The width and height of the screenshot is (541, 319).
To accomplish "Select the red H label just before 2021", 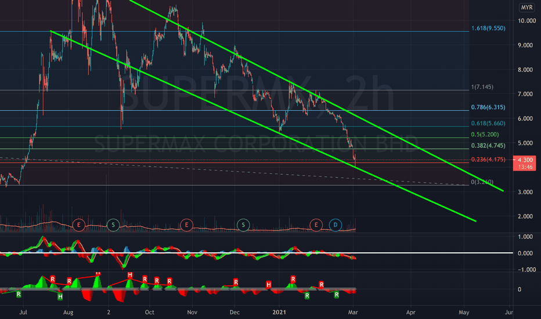I will pyautogui.click(x=268, y=284).
